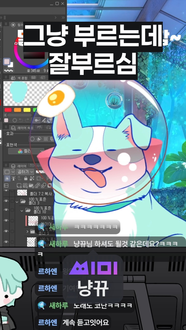Click current color square in mixing toolbar
Screen dimensions: 186x330
point(6,120)
